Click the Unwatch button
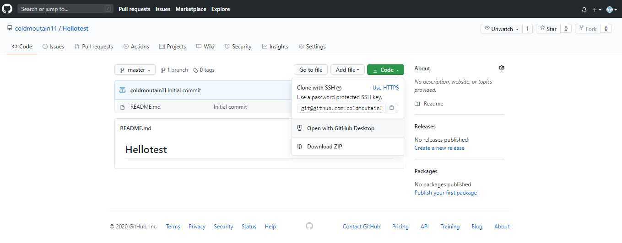Screen dimensions: 622x243 click(x=502, y=29)
